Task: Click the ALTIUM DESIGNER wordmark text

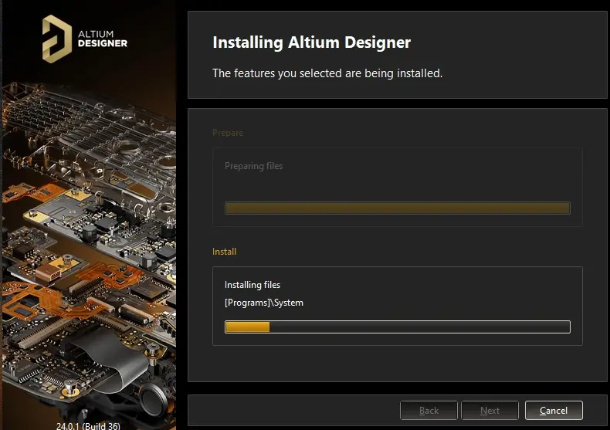Action: (103, 39)
